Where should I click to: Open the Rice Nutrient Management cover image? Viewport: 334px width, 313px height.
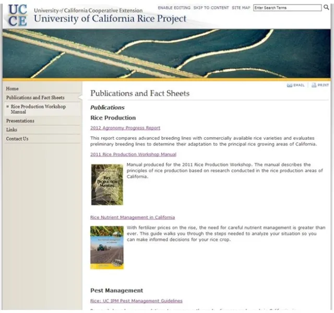click(x=107, y=247)
